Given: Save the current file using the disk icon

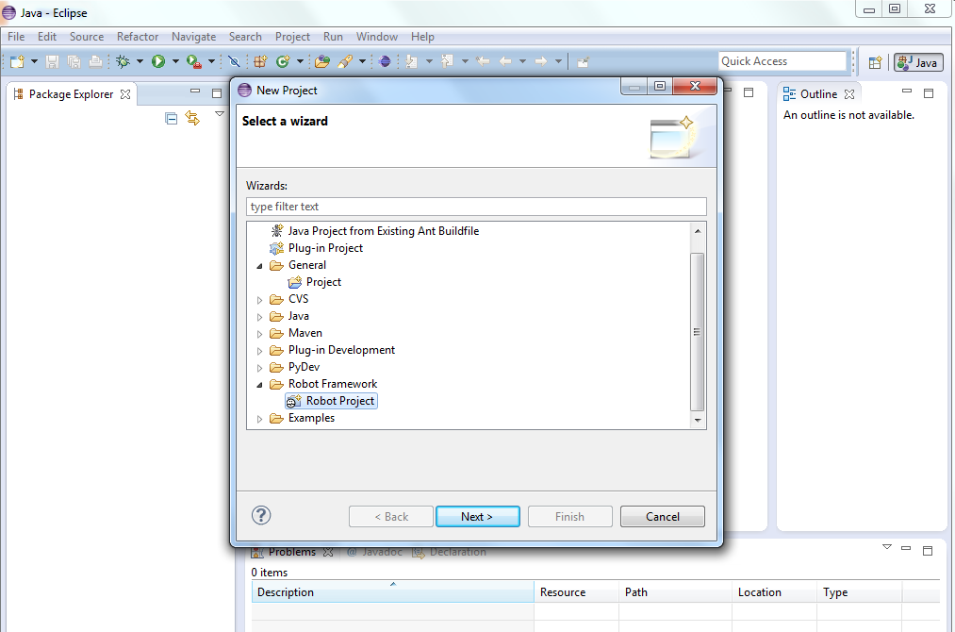Looking at the screenshot, I should [x=51, y=61].
